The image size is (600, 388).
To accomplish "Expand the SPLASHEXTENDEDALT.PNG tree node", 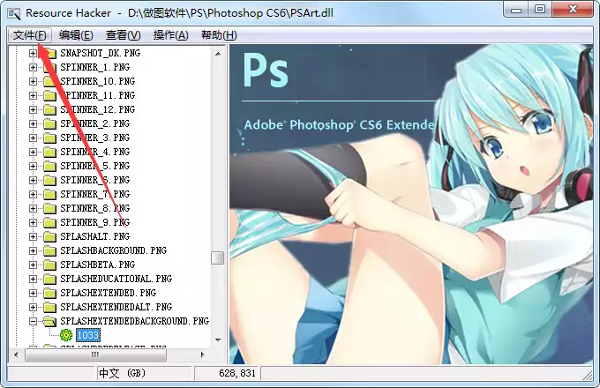I will click(34, 308).
